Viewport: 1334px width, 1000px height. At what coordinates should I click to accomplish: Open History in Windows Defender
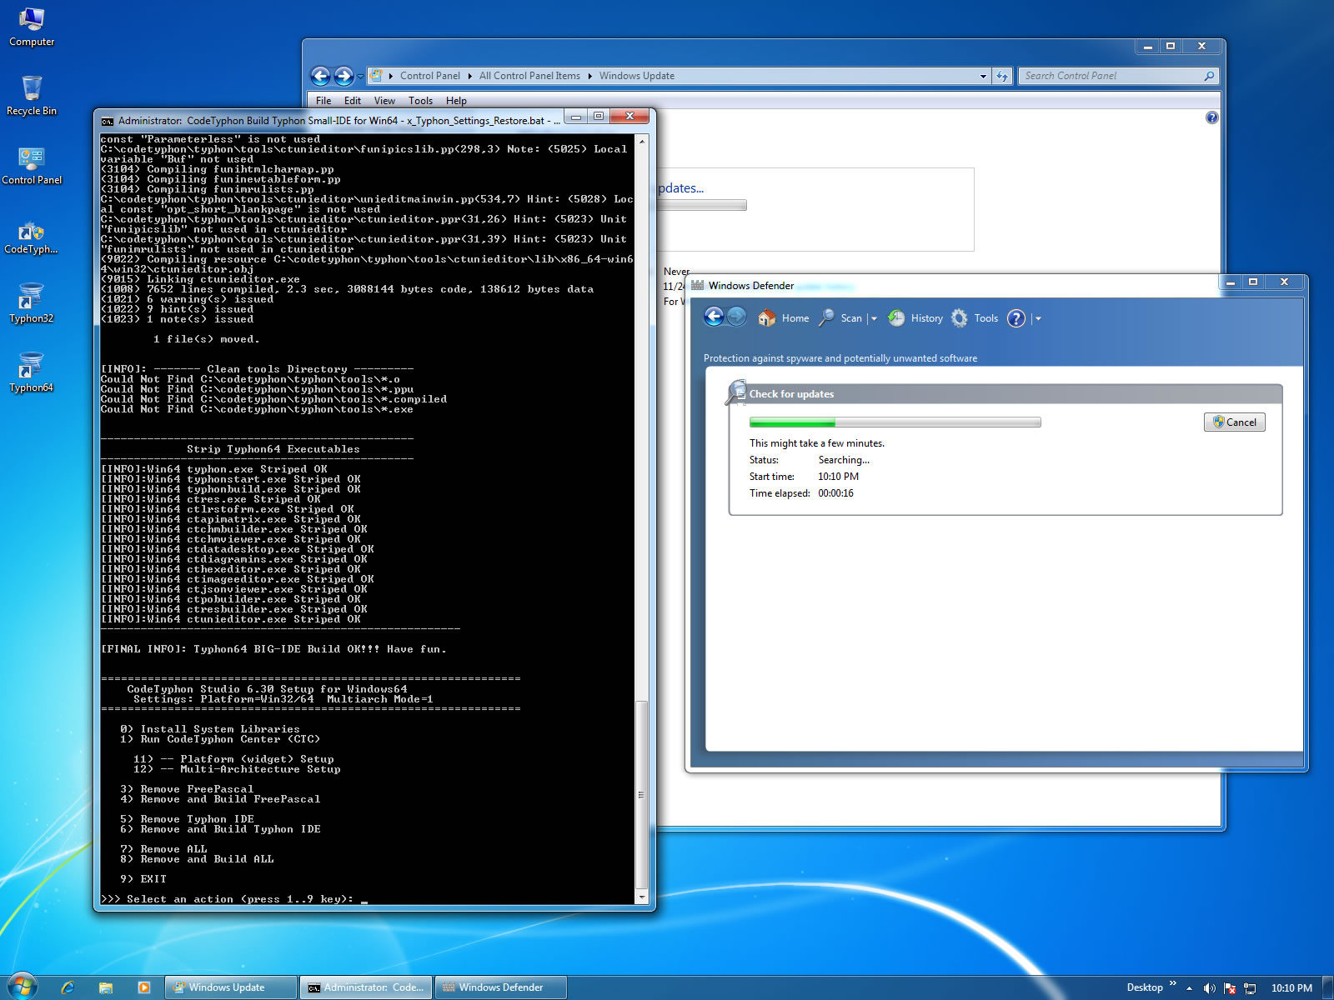point(915,318)
